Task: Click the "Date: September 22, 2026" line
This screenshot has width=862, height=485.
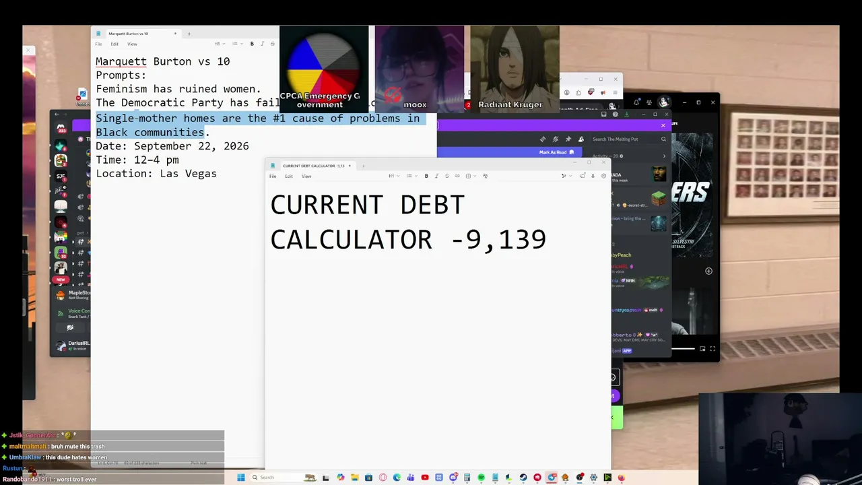Action: click(x=172, y=146)
